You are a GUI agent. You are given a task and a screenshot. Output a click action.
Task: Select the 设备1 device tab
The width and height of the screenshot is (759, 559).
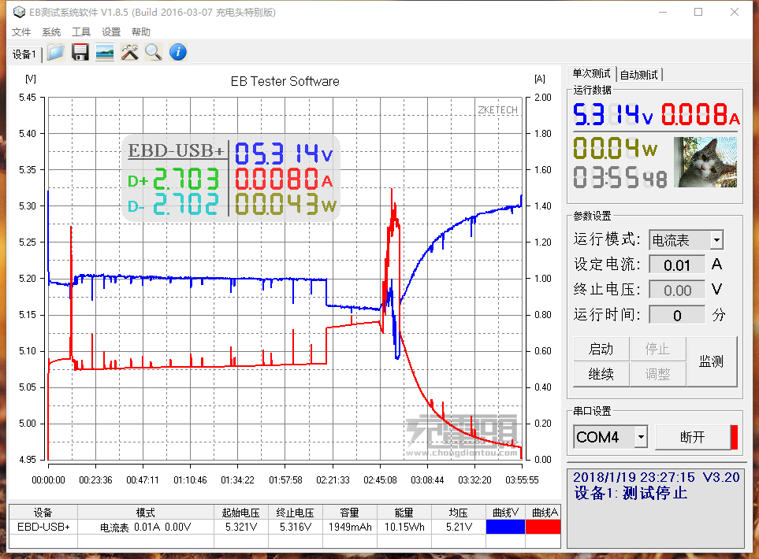24,54
